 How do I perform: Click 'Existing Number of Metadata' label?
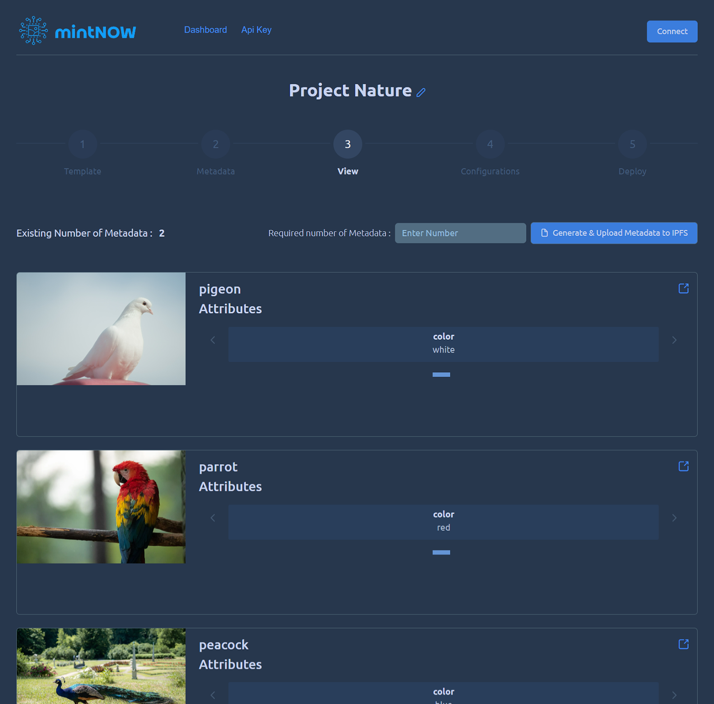tap(84, 233)
